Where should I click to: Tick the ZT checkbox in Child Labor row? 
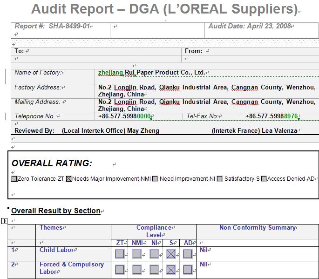coord(120,254)
